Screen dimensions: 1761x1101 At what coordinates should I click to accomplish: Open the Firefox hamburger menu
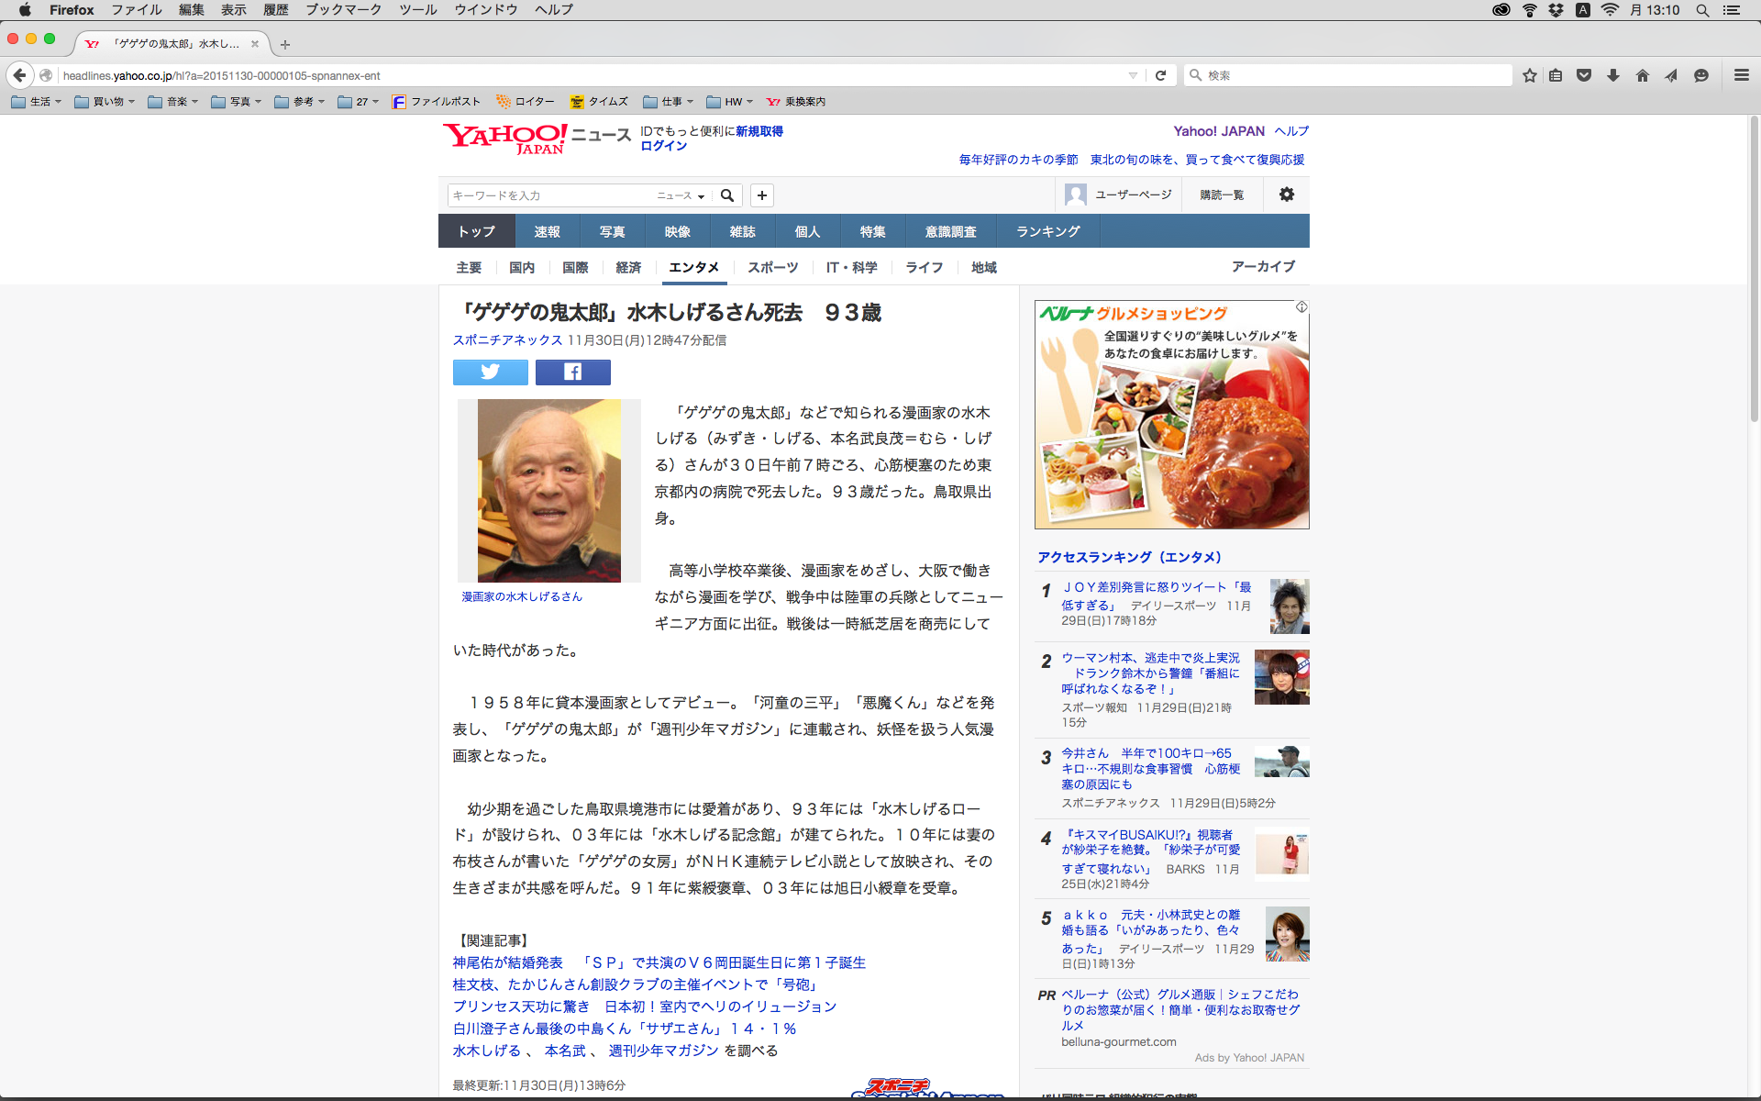1741,75
